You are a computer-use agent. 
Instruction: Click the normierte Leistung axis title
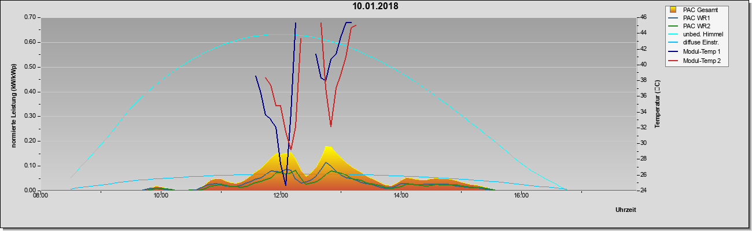[x=14, y=105]
